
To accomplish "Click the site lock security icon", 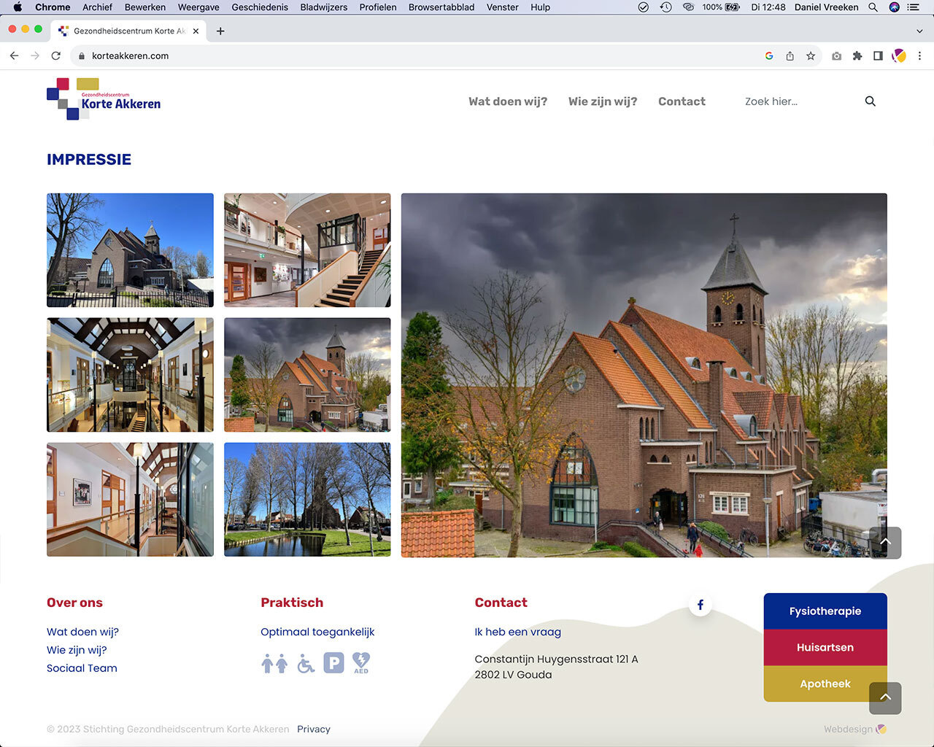I will click(x=81, y=55).
